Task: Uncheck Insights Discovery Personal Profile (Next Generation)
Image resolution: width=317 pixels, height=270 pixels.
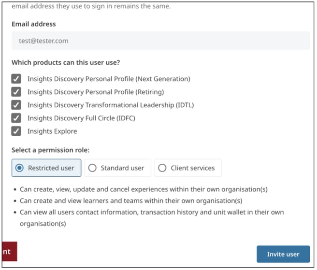Action: point(16,79)
